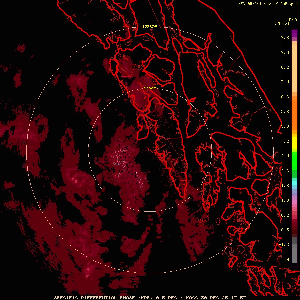Click the 0.5 DEG elevation angle text
Screen dimensions: 300x300
pyautogui.click(x=166, y=298)
